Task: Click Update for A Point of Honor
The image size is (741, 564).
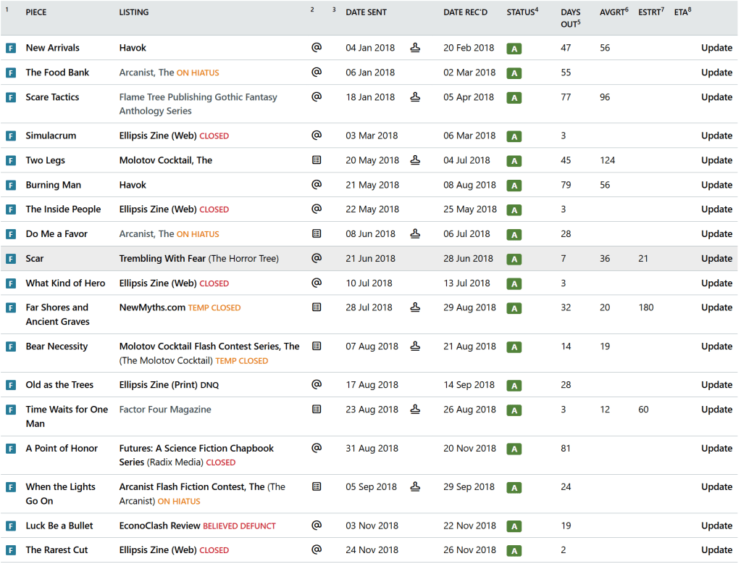Action: 716,449
